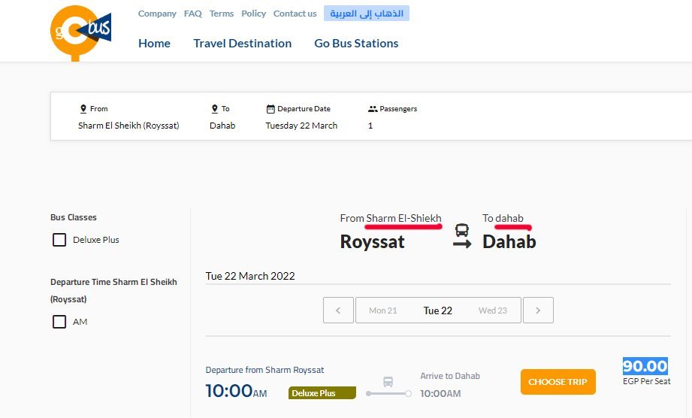The height and width of the screenshot is (418, 692).
Task: Click the Tuesday 22 March departure date field
Action: pos(301,126)
